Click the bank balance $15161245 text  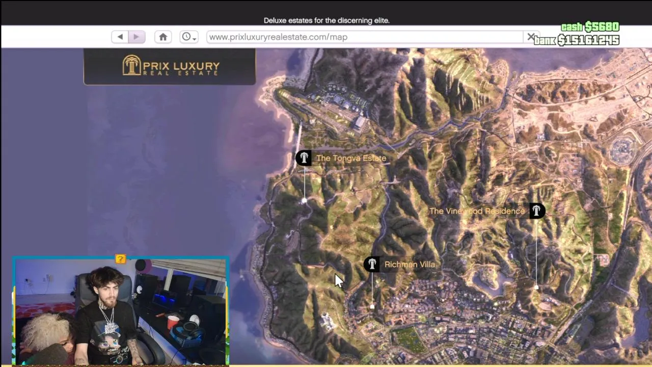pos(577,40)
